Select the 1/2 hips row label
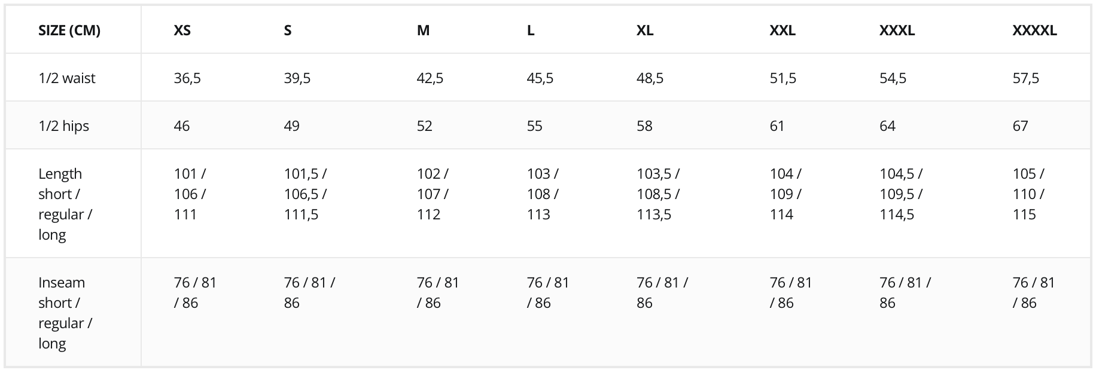1096x373 pixels. (x=64, y=126)
